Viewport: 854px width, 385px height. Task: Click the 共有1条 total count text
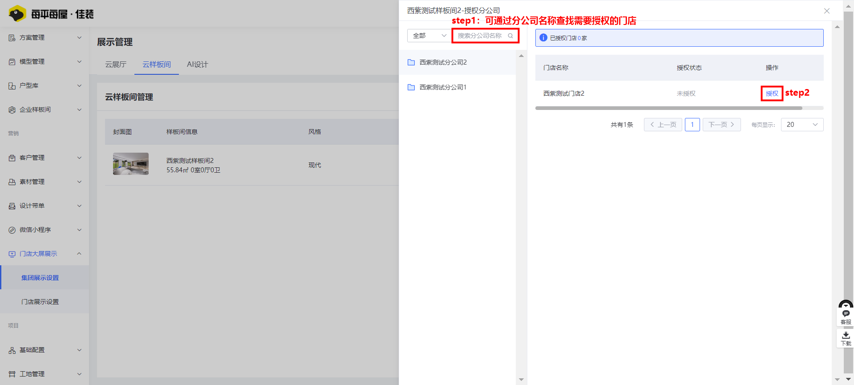(x=622, y=125)
